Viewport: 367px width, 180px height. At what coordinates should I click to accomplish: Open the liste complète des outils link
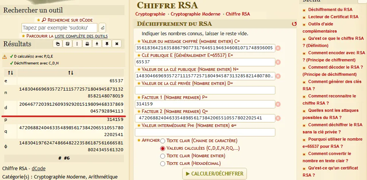(81, 36)
